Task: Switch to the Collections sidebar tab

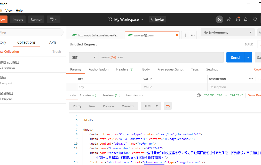Action: pos(27,42)
